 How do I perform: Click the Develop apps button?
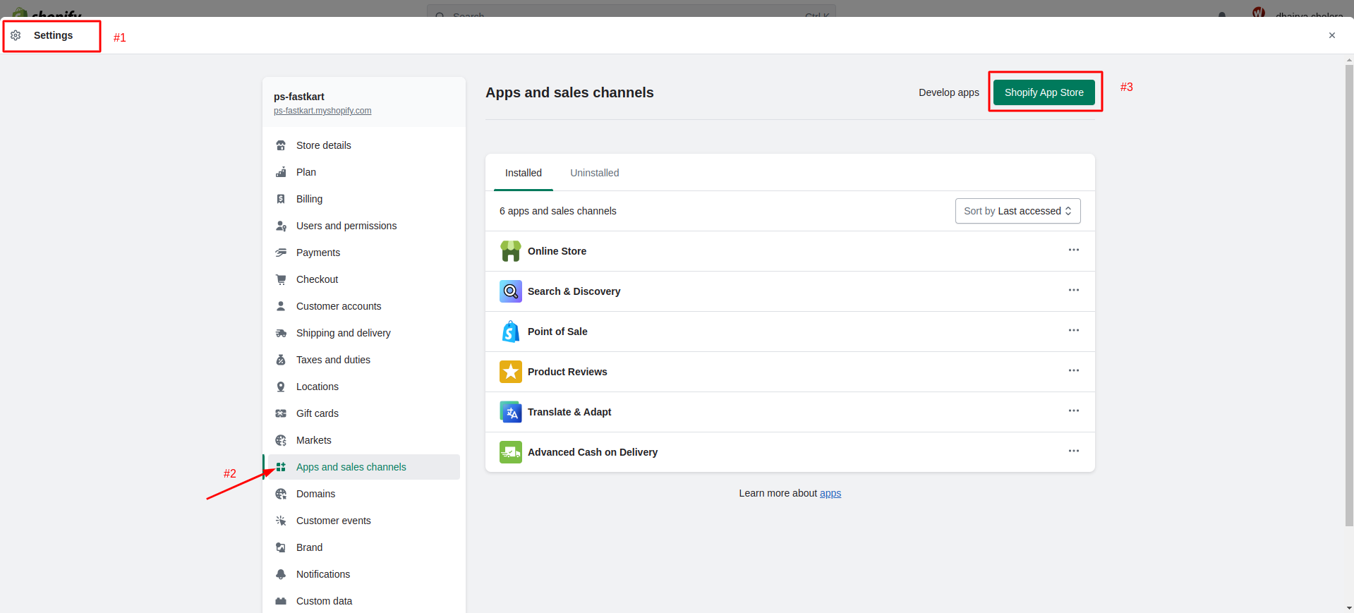click(948, 92)
